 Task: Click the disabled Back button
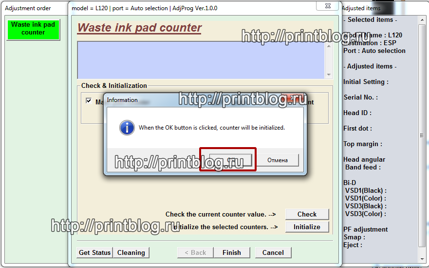tap(196, 252)
